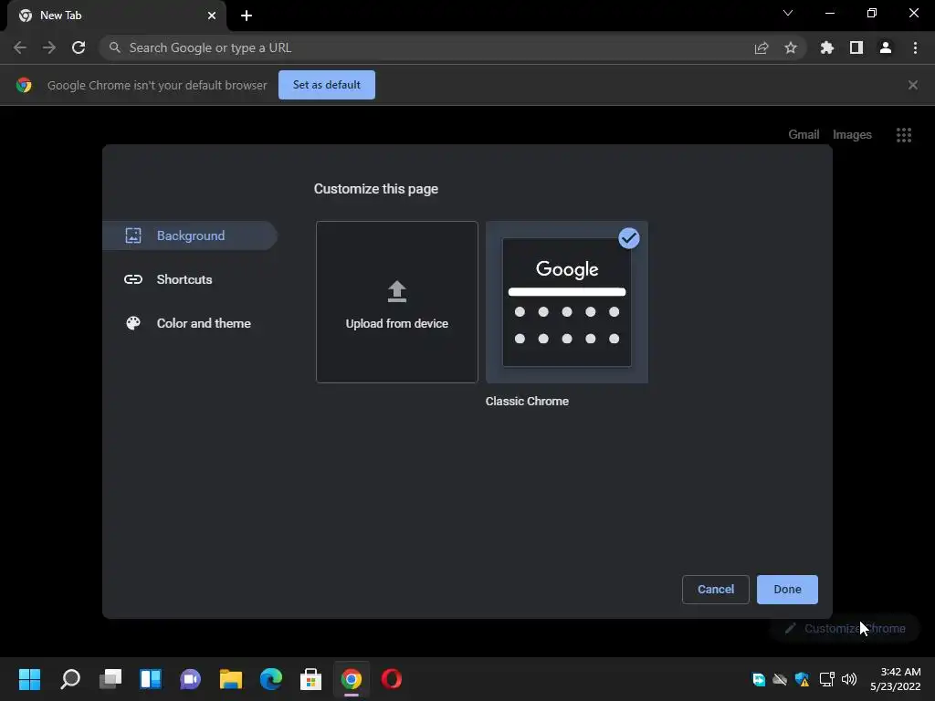Viewport: 935px width, 701px height.
Task: Switch to Color and theme section
Action: (x=190, y=323)
